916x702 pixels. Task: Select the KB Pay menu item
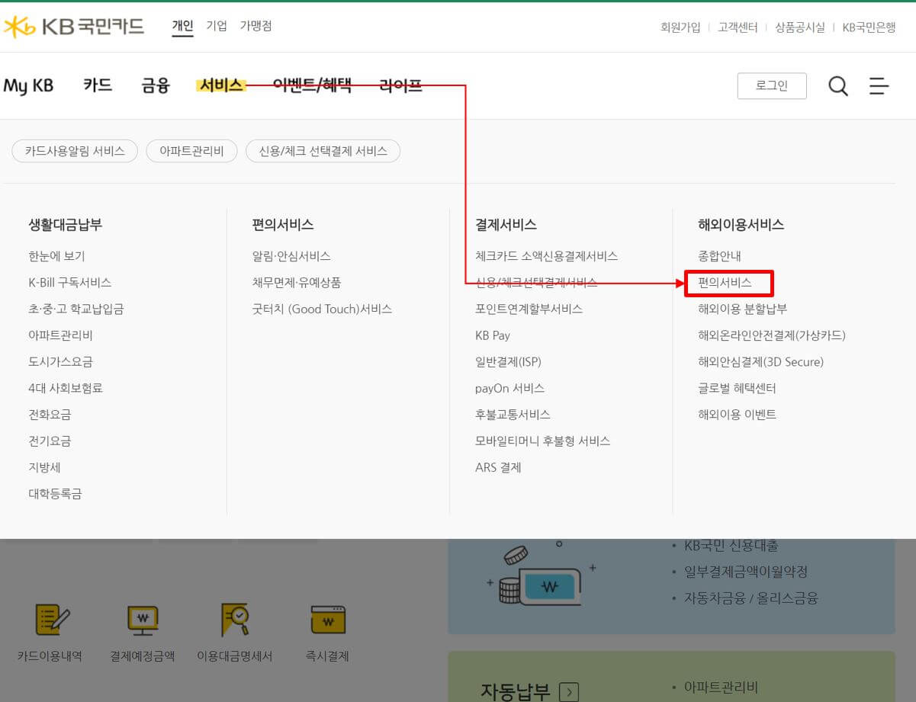pos(492,335)
